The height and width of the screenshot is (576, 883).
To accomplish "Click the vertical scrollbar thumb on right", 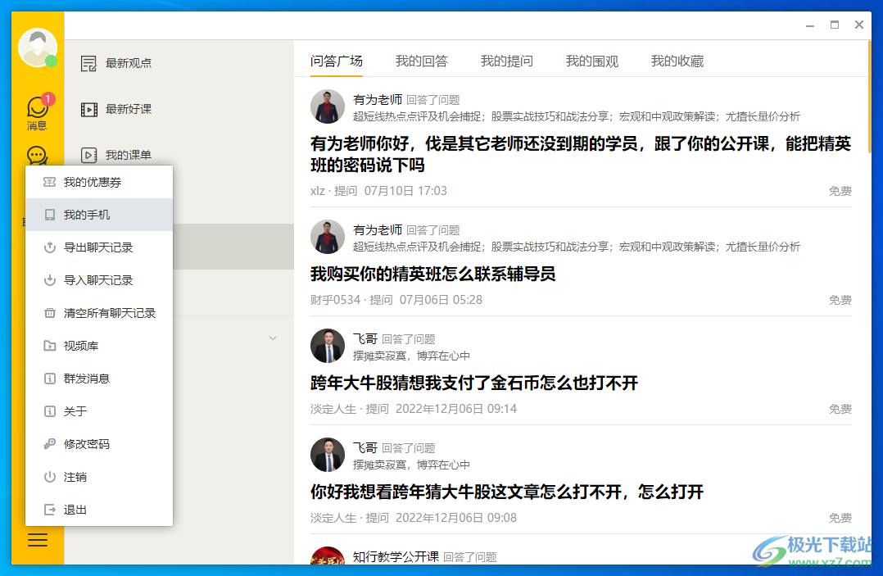I will click(x=870, y=96).
